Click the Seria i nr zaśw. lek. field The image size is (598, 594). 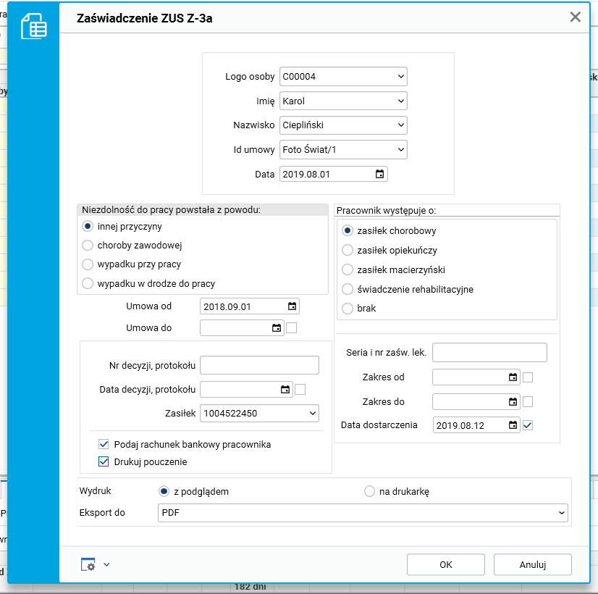point(489,353)
